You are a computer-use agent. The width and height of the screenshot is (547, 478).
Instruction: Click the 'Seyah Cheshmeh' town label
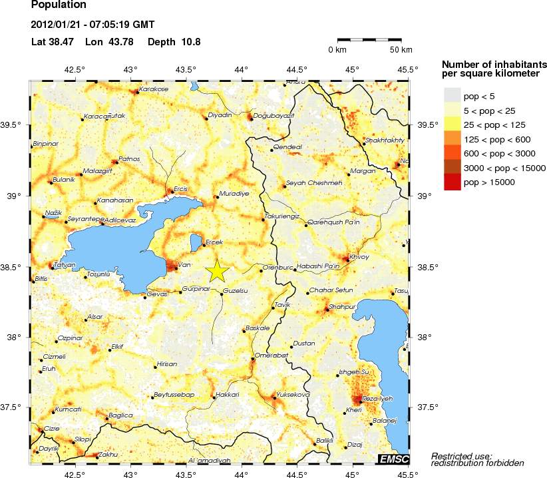(314, 183)
